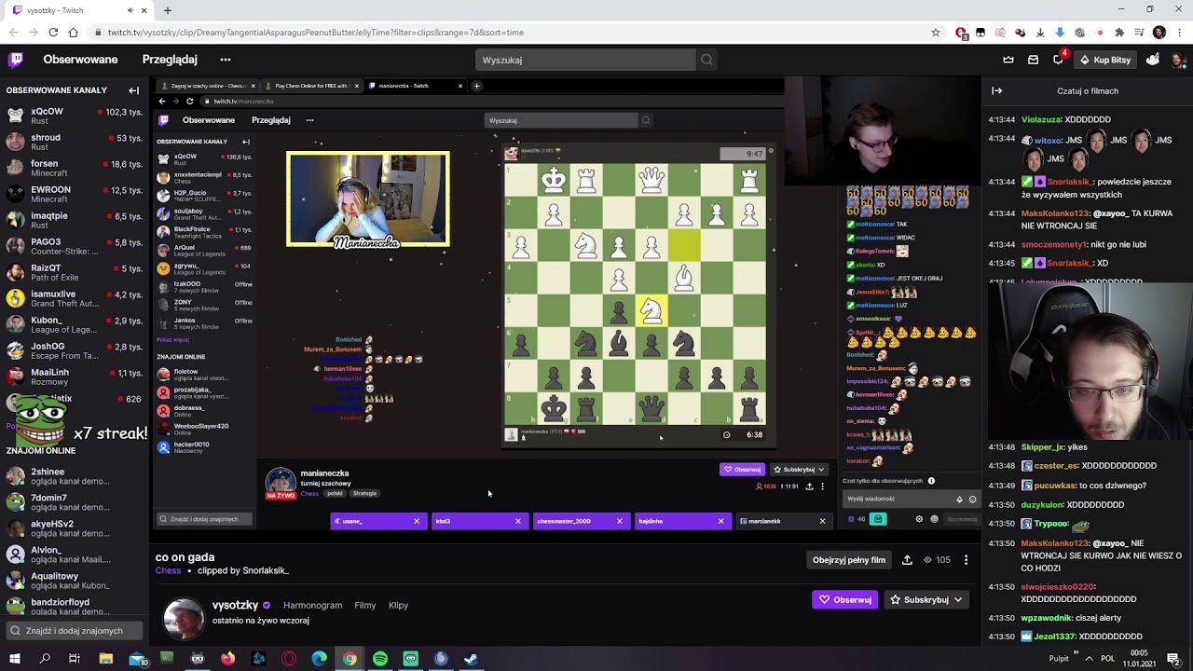The height and width of the screenshot is (671, 1193).
Task: Select friend 2shinee in online list
Action: pyautogui.click(x=75, y=476)
